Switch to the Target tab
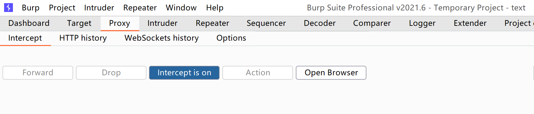 coord(79,23)
